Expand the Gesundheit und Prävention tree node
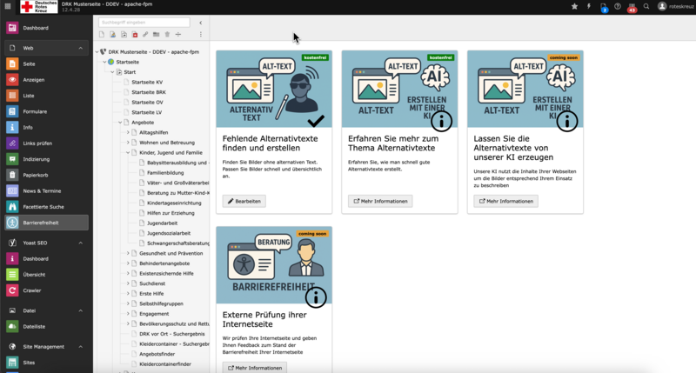696x373 pixels. [128, 253]
